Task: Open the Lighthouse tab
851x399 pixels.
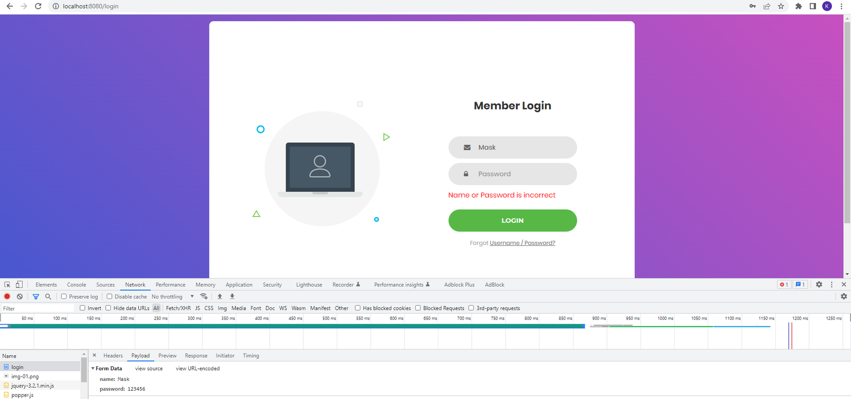Action: coord(309,285)
